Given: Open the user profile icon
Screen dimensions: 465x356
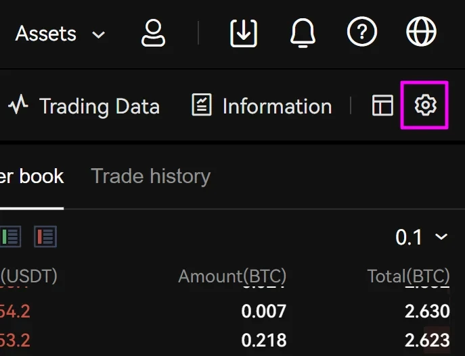Looking at the screenshot, I should pyautogui.click(x=153, y=32).
